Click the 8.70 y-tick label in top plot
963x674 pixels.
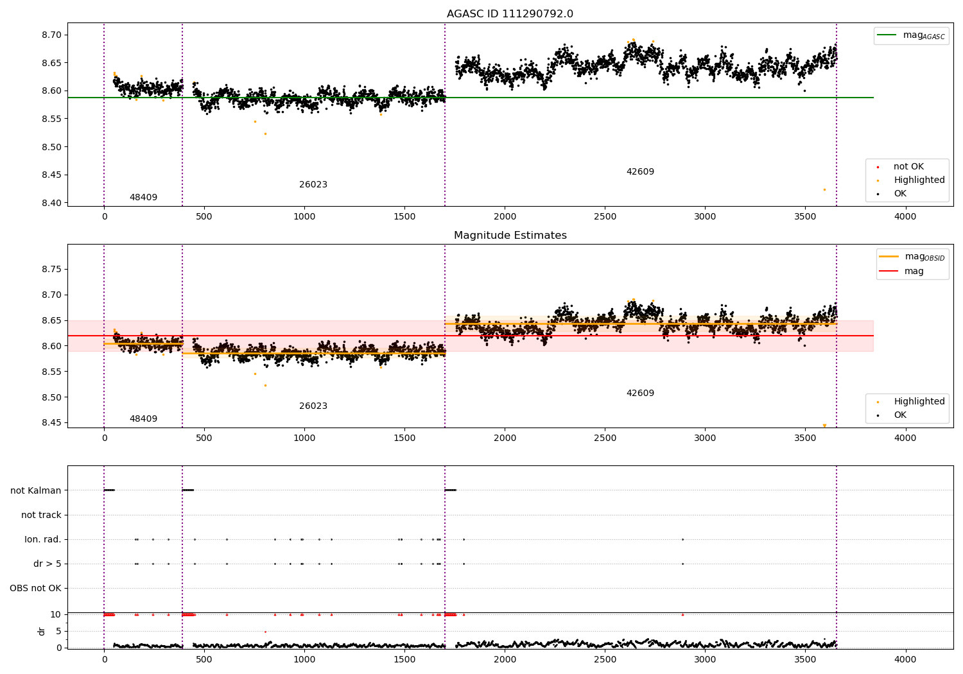tap(51, 35)
